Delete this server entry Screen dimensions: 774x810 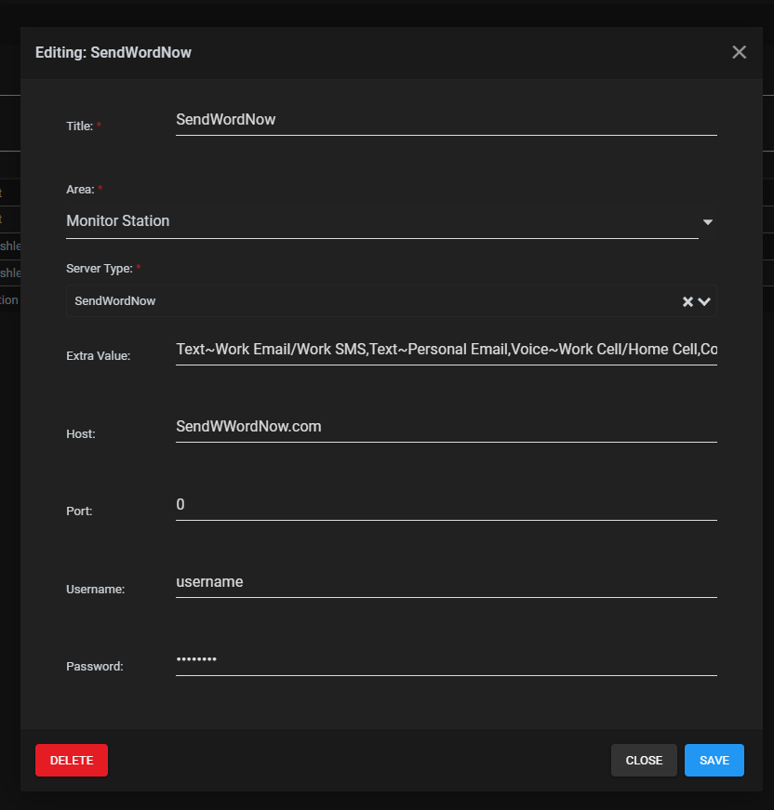[x=72, y=760]
